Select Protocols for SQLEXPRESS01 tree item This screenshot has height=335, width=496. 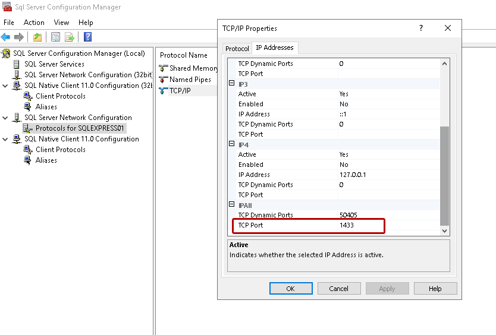point(80,128)
